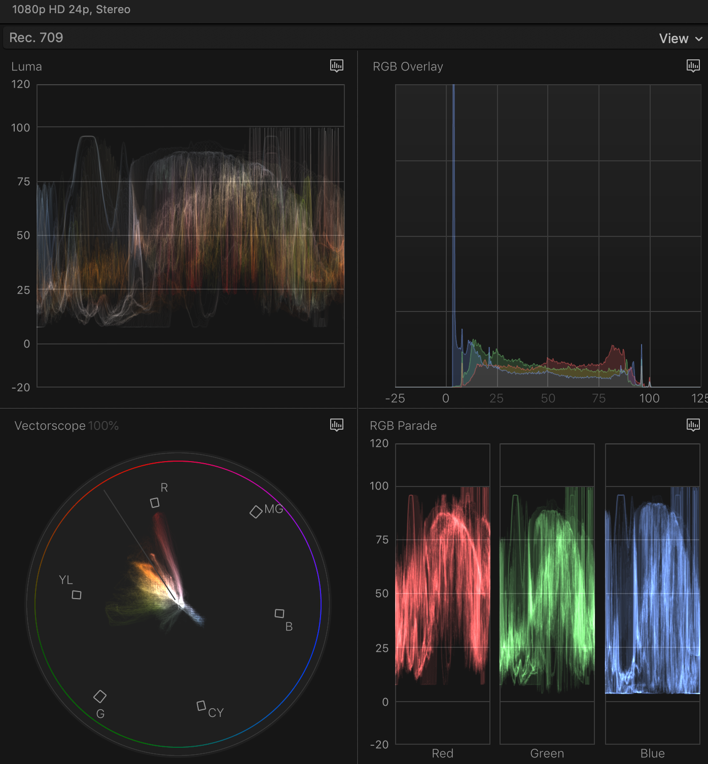Click the R target box in Vectorscope
Viewport: 708px width, 764px height.
(155, 502)
